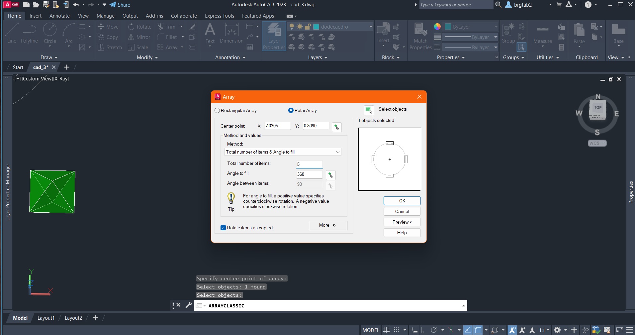
Task: Click the Center point X field
Action: coord(277,126)
